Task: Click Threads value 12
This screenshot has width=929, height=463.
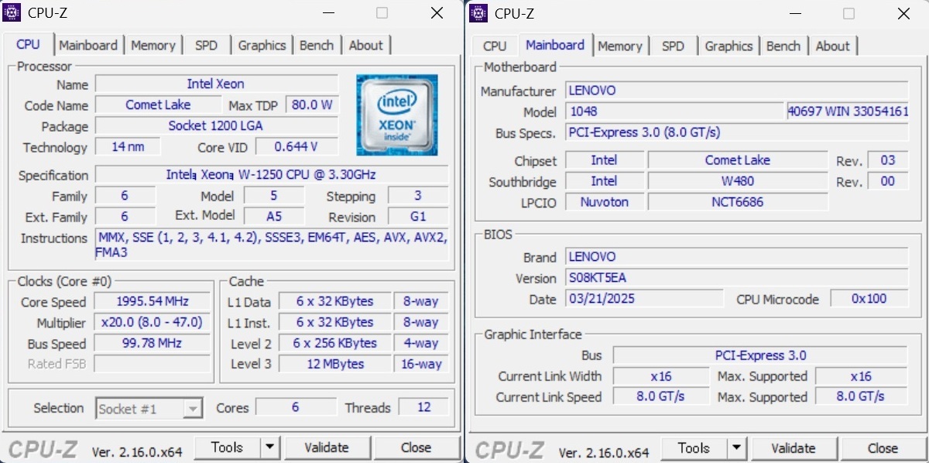Action: pos(423,406)
